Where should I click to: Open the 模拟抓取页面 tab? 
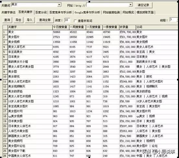[x=145, y=12]
